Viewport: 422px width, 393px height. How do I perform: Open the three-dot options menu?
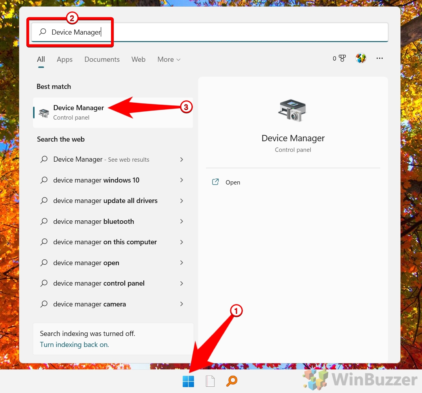379,58
